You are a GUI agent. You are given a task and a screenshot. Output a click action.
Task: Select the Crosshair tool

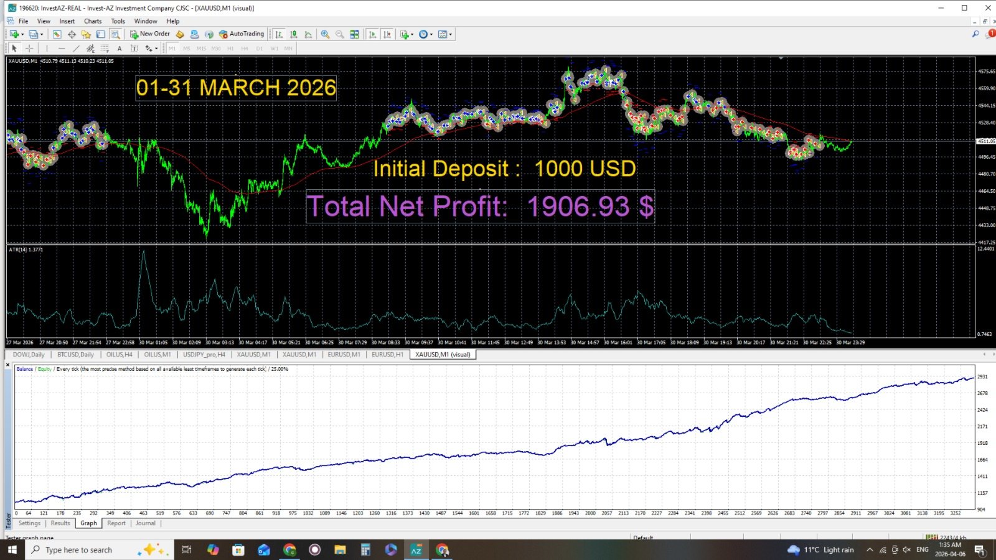[29, 48]
